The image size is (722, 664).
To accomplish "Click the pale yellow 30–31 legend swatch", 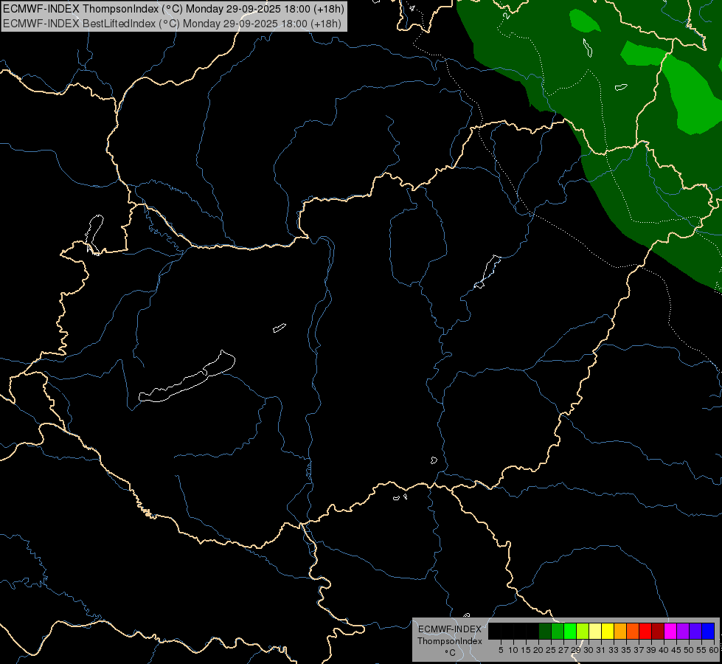I will pyautogui.click(x=595, y=631).
